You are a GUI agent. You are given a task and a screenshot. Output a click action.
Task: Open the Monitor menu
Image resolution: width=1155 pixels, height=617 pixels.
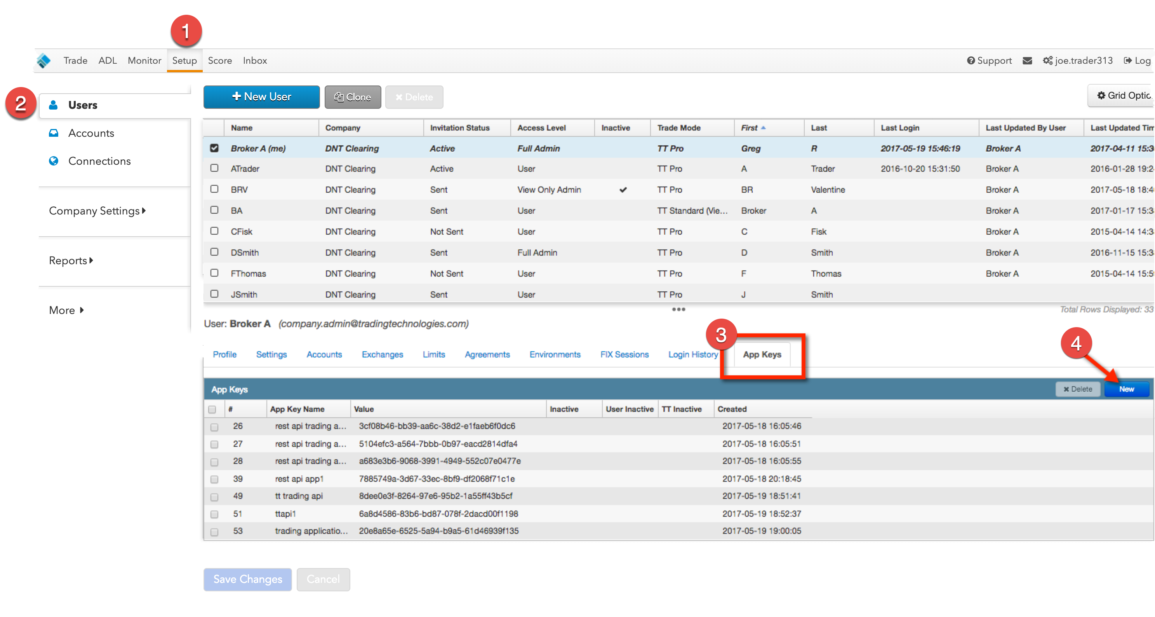coord(144,61)
